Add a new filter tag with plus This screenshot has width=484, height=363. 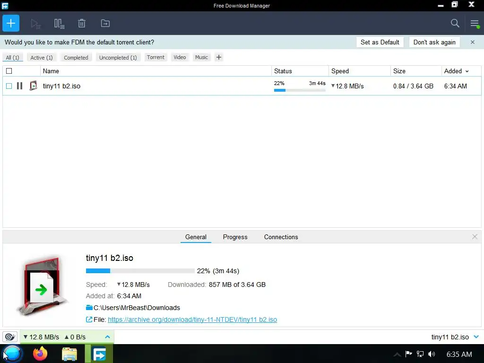coord(218,57)
